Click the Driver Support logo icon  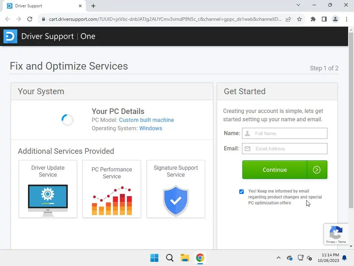point(10,36)
